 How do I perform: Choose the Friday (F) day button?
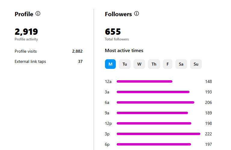pyautogui.click(x=168, y=64)
